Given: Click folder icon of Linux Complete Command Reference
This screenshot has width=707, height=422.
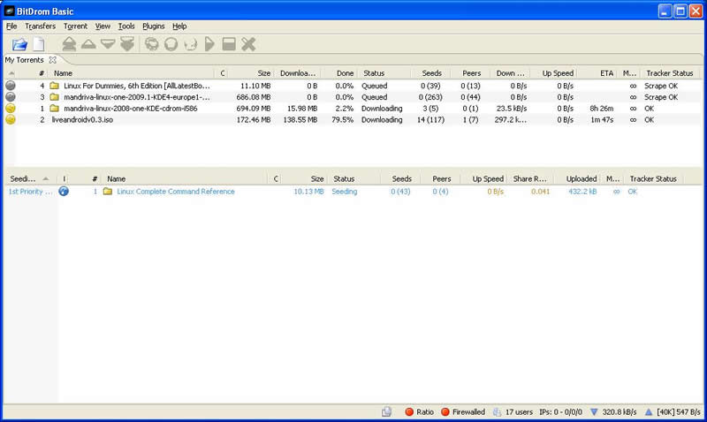Looking at the screenshot, I should coord(107,192).
